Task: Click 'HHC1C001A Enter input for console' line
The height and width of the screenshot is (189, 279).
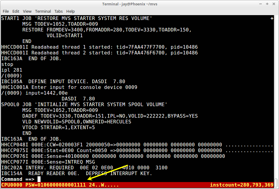Action: pos(69,87)
